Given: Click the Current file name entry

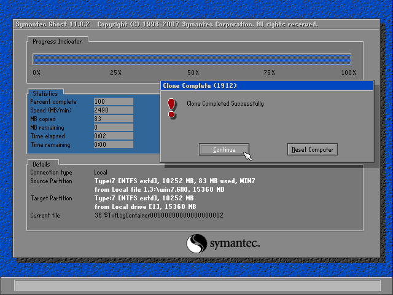Looking at the screenshot, I should [x=159, y=216].
